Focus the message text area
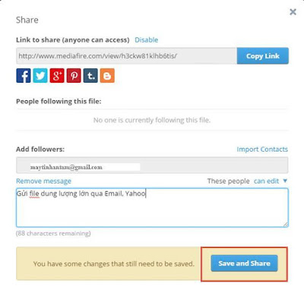Screen dimensions: 304x286 (152, 207)
